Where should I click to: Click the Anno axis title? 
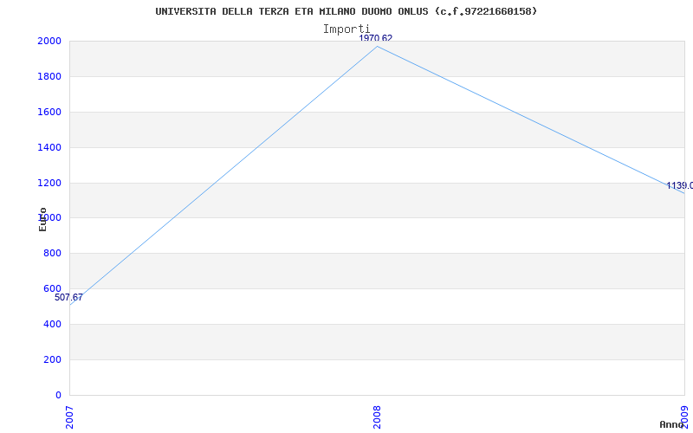point(671,424)
